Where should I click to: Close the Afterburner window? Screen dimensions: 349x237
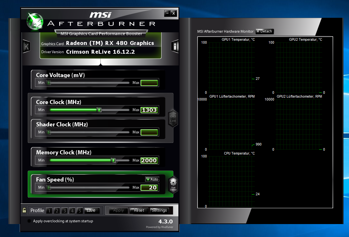pos(174,13)
